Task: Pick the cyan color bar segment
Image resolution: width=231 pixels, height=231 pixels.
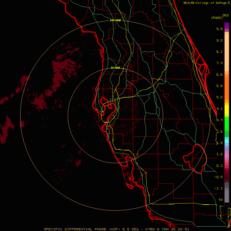Action: pyautogui.click(x=227, y=141)
